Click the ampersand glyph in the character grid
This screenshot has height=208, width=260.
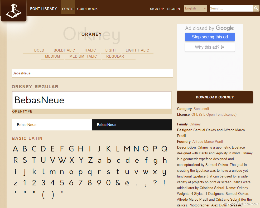coord(118,183)
